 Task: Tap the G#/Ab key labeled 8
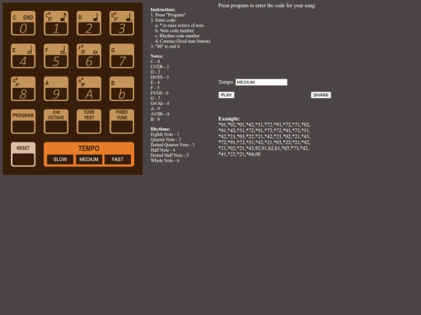(23, 89)
